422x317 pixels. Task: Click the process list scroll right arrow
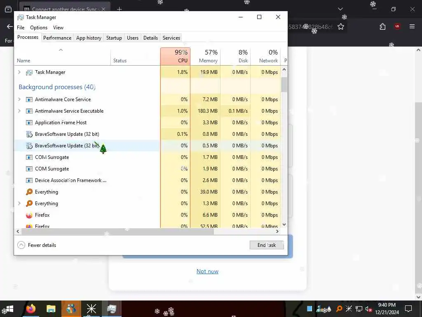tap(277, 231)
